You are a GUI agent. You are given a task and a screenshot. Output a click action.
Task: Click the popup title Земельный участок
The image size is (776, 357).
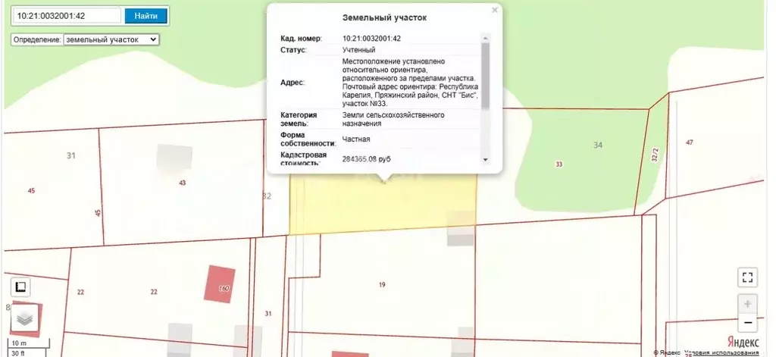pyautogui.click(x=384, y=18)
